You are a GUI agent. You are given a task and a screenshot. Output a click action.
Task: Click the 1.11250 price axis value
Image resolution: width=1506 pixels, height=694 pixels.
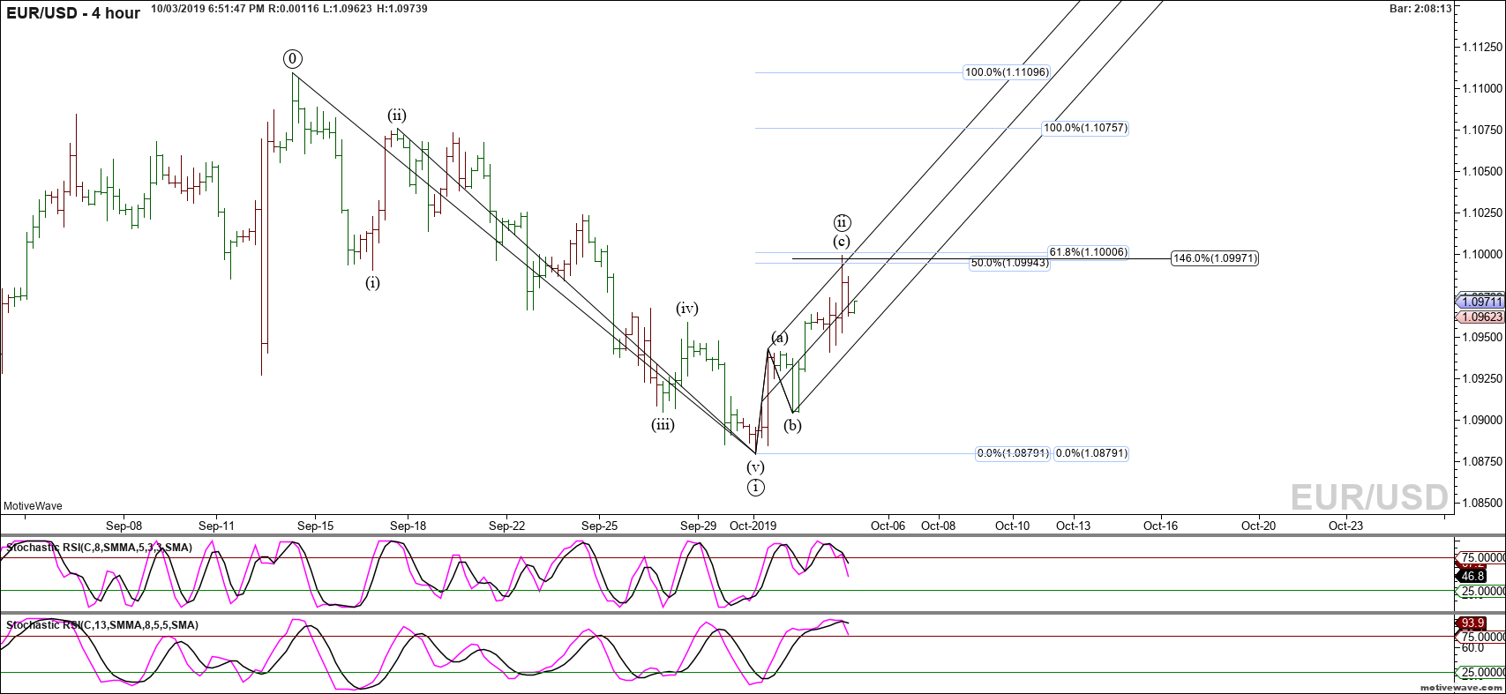pyautogui.click(x=1482, y=48)
